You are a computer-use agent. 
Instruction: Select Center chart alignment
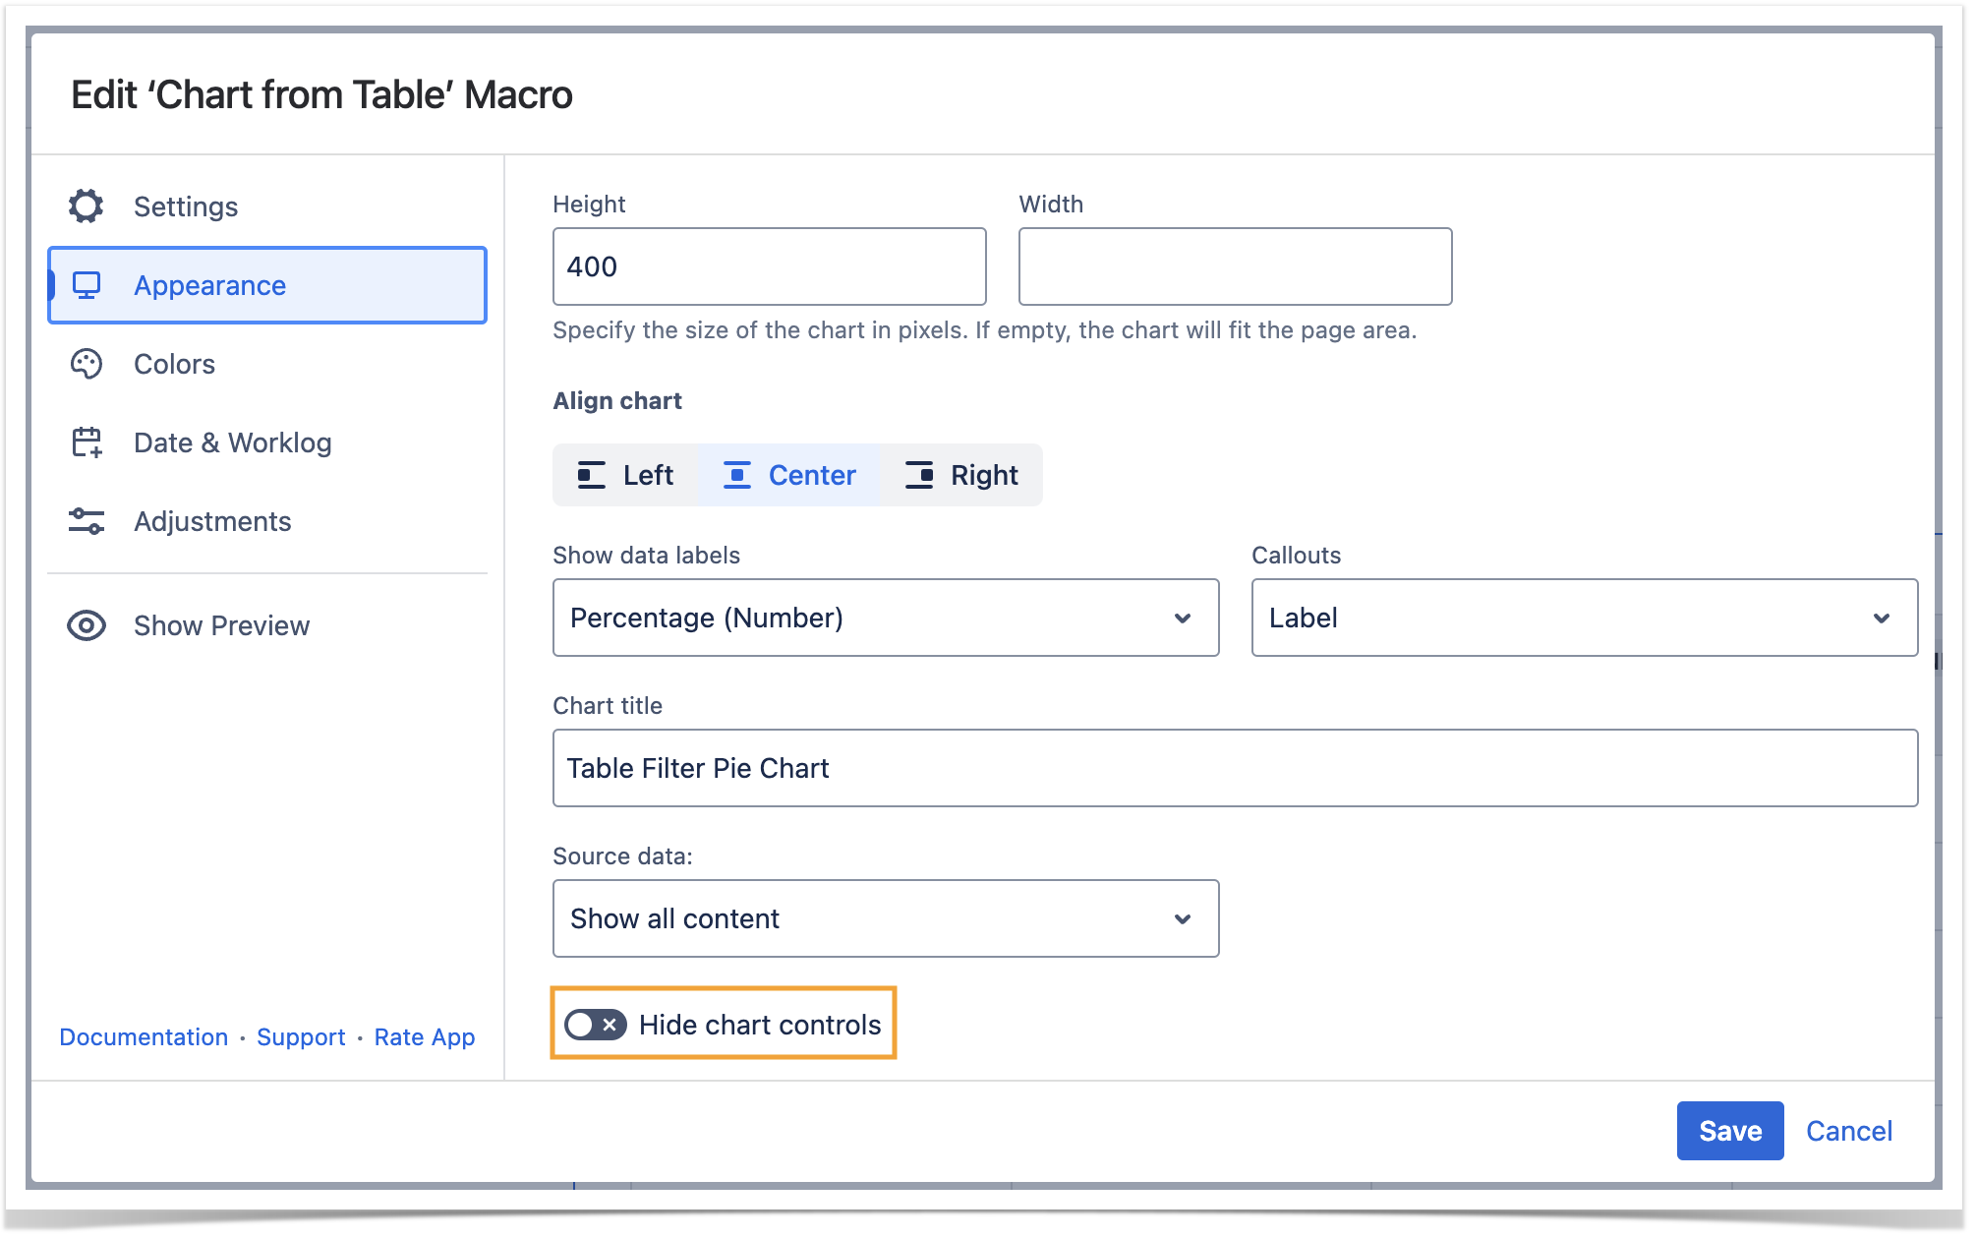(x=790, y=475)
